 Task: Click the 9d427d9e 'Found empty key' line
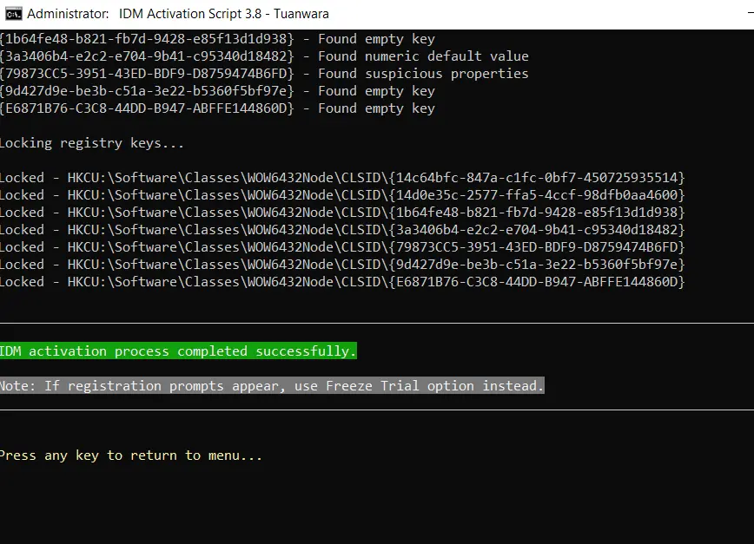217,91
